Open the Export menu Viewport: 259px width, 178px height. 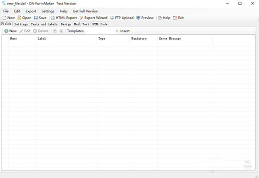[x=31, y=11]
